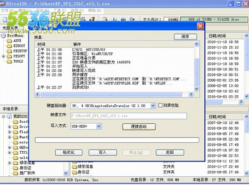Image resolution: width=249 pixels, height=185 pixels.
Task: Click the 格式化 format button
Action: click(x=69, y=152)
